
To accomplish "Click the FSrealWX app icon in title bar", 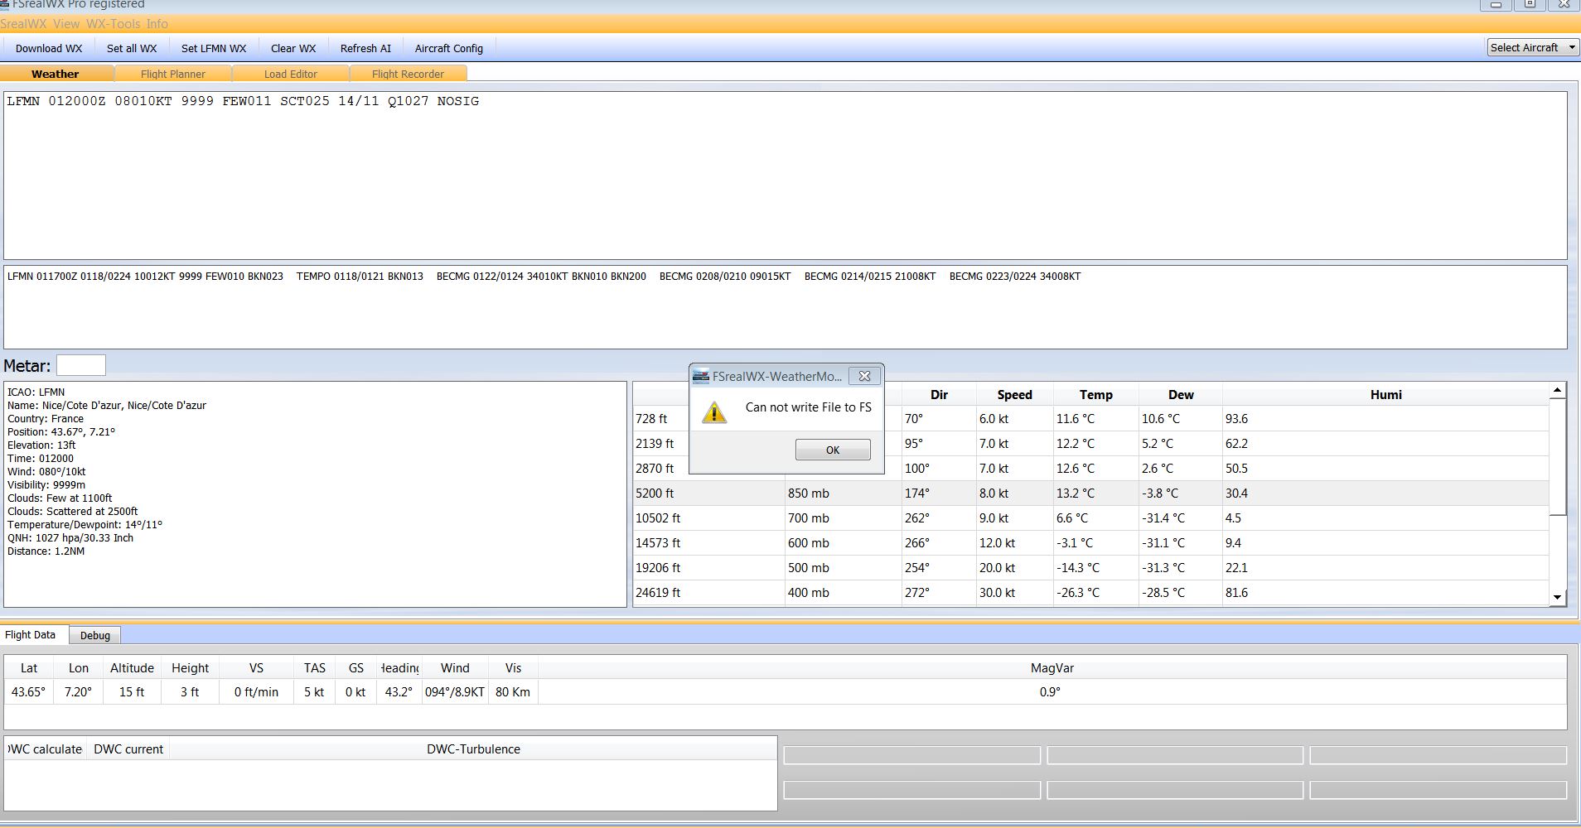I will [x=4, y=4].
